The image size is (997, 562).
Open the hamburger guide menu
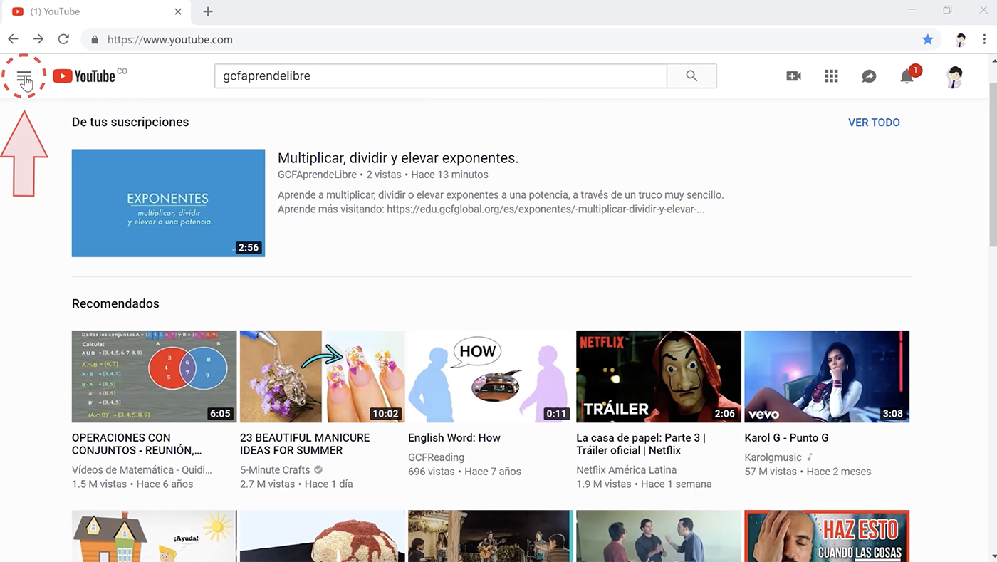[24, 76]
